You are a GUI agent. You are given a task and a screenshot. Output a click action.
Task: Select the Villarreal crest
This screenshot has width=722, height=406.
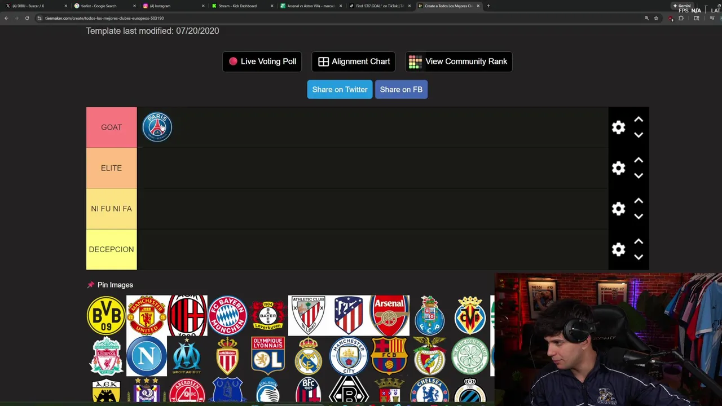click(470, 315)
